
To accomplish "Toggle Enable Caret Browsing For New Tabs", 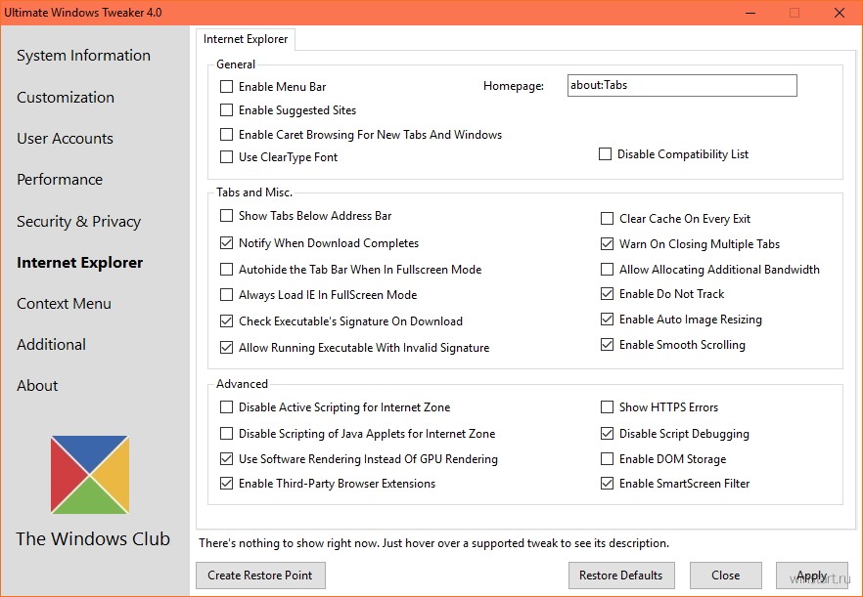I will click(x=226, y=135).
